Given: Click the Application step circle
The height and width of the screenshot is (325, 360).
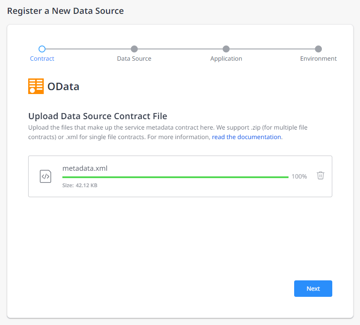Looking at the screenshot, I should tap(226, 49).
